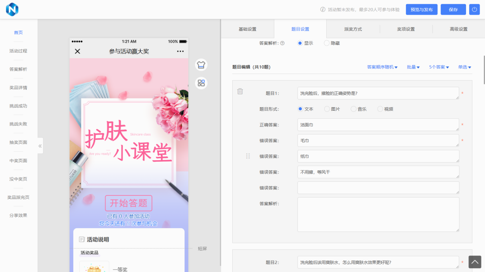Expand the 批量 dropdown menu
Image resolution: width=485 pixels, height=272 pixels.
(x=413, y=67)
